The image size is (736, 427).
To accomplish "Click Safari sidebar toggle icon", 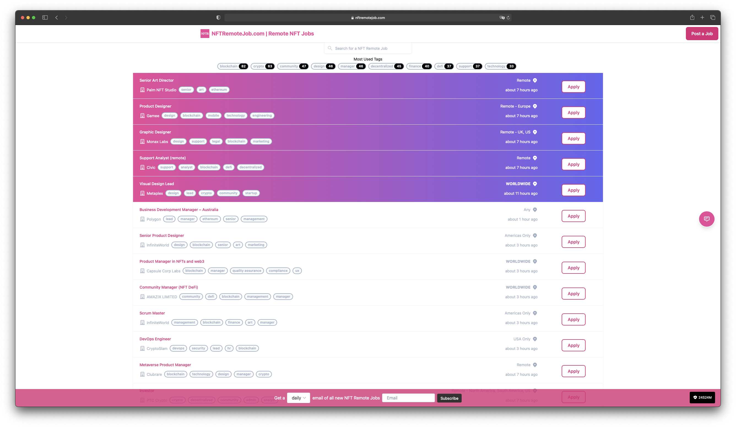I will pos(45,18).
